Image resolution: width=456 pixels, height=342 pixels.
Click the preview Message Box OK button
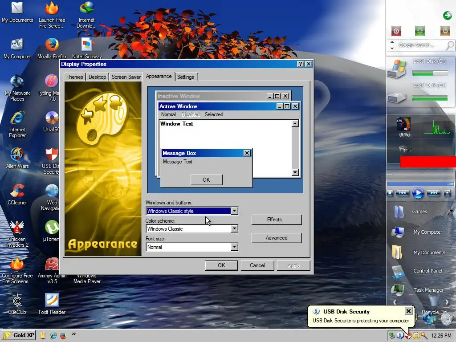[x=206, y=180]
